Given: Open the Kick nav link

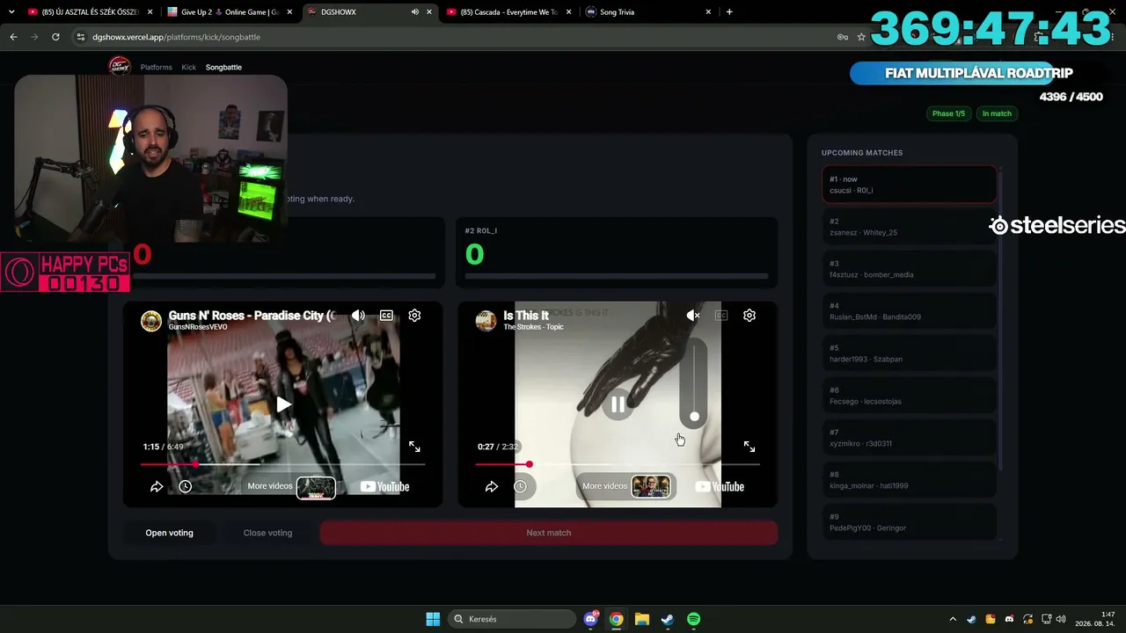Looking at the screenshot, I should [189, 67].
